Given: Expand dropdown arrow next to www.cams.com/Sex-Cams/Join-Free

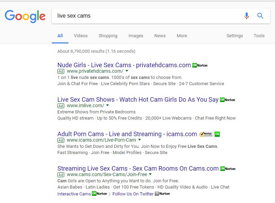Looking at the screenshot, I should pyautogui.click(x=150, y=174).
